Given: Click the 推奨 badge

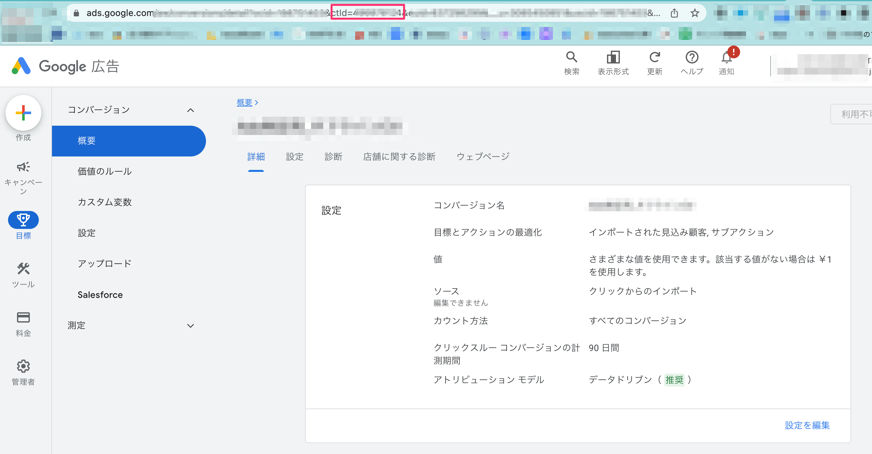Looking at the screenshot, I should point(674,380).
